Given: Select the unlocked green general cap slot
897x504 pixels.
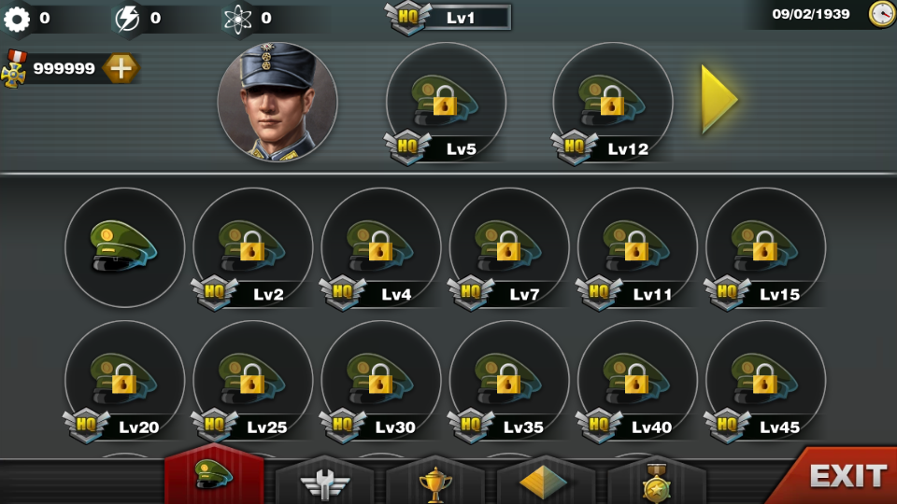Looking at the screenshot, I should 124,247.
